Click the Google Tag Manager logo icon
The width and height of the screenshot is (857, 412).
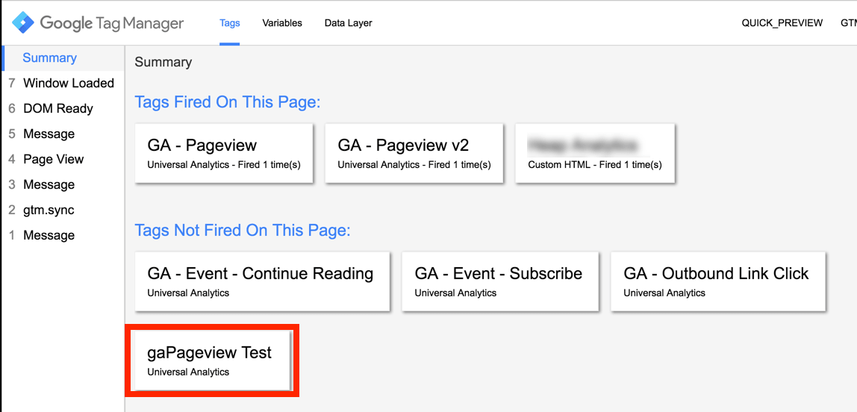tap(23, 23)
